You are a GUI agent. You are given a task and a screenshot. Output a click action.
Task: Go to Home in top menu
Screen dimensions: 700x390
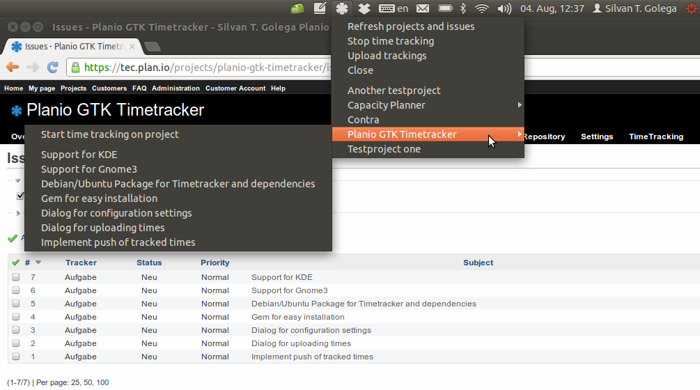click(13, 88)
